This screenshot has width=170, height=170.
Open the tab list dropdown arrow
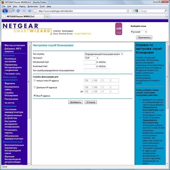coord(167,17)
